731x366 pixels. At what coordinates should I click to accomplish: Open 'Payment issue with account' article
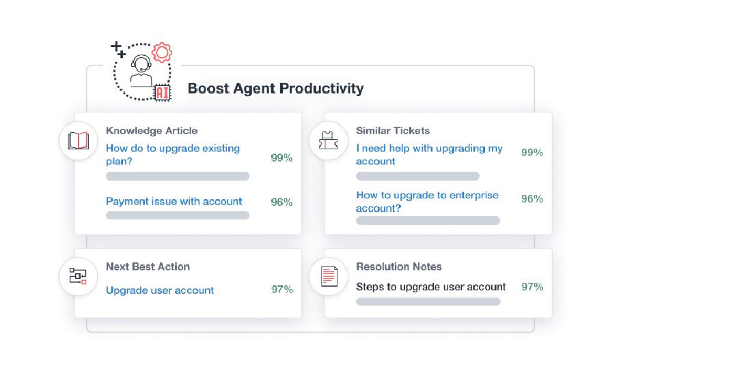(x=174, y=202)
